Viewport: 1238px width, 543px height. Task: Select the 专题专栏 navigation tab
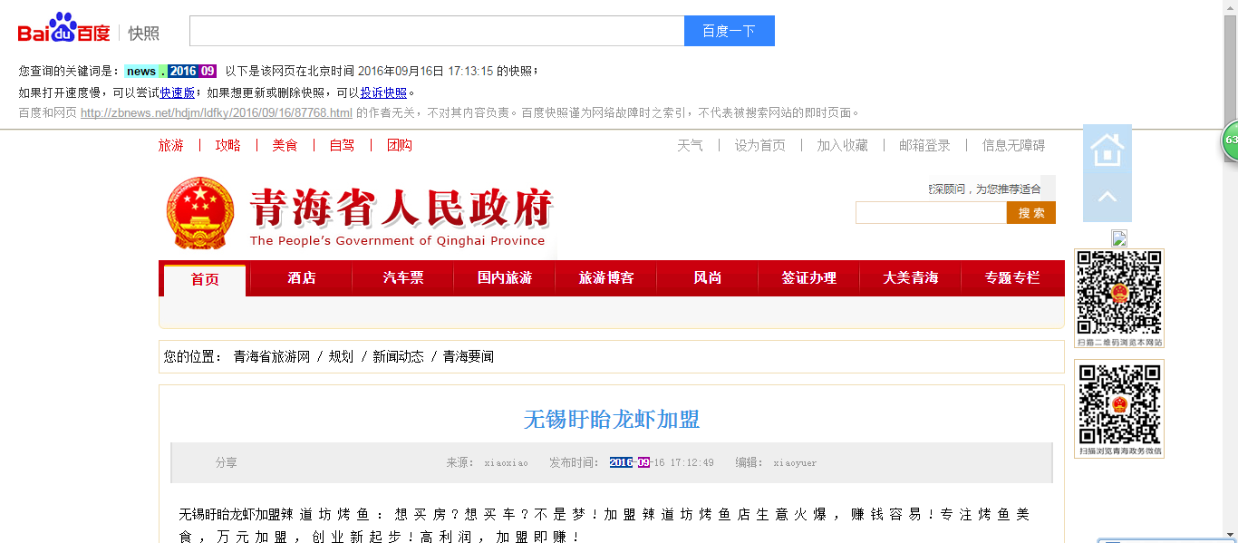point(1012,278)
